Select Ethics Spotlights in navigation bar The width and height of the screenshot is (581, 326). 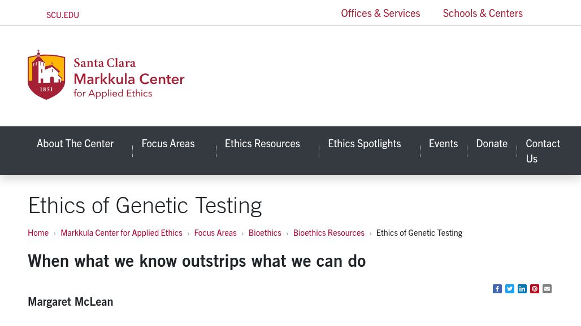[x=365, y=143]
